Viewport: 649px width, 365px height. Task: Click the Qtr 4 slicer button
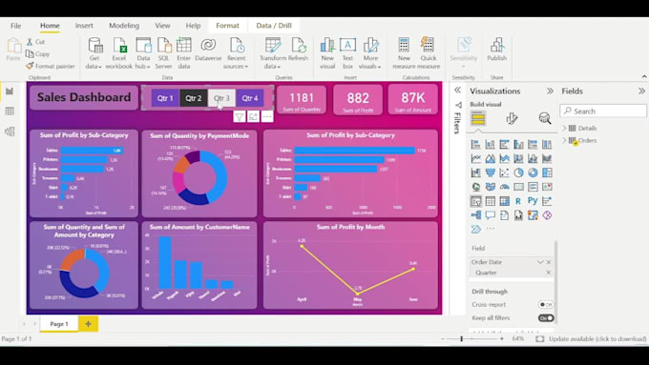[250, 98]
